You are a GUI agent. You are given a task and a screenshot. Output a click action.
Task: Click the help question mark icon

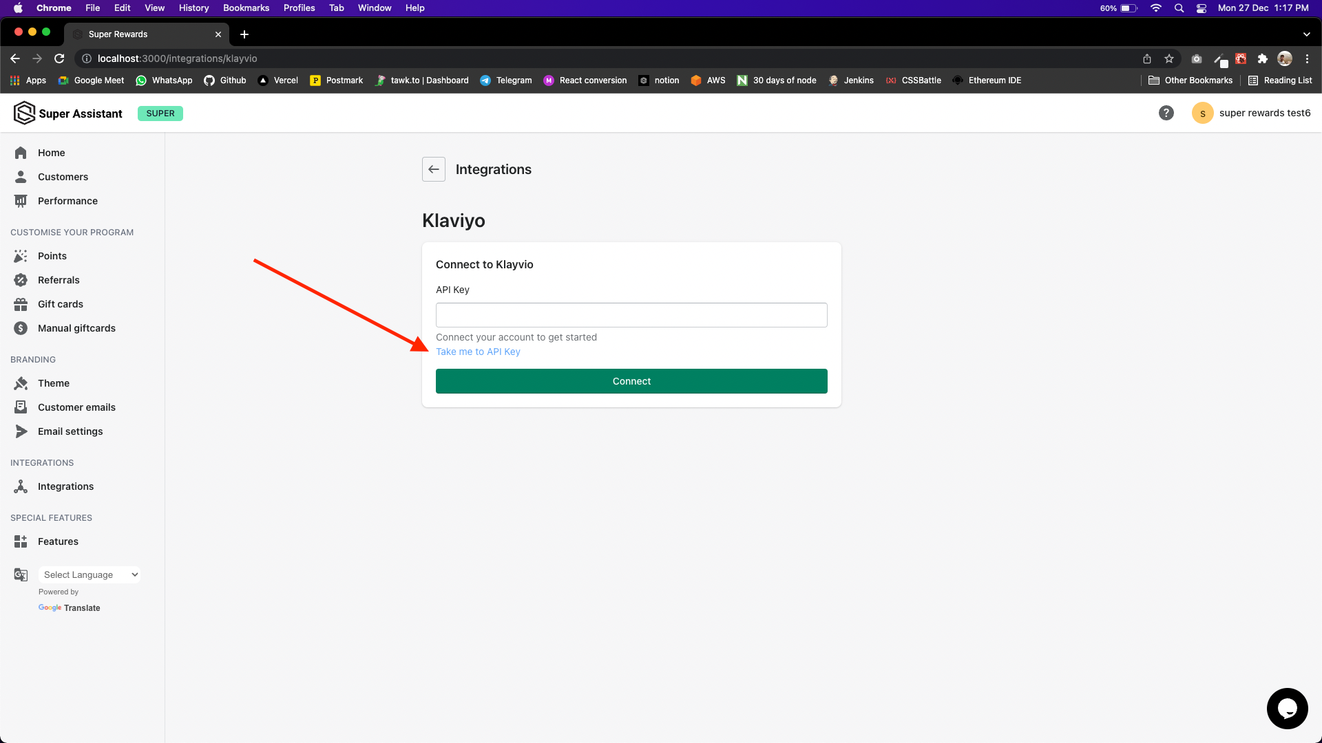(1166, 113)
